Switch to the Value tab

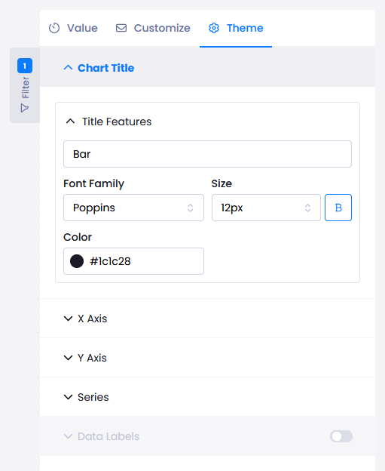73,28
